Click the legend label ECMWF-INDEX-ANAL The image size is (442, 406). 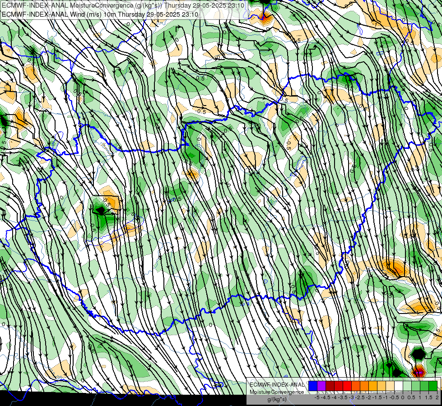point(277,385)
